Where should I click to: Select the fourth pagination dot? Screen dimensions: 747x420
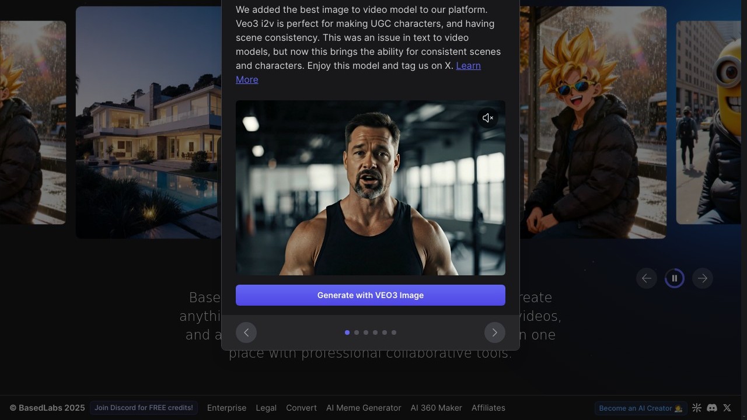[375, 332]
